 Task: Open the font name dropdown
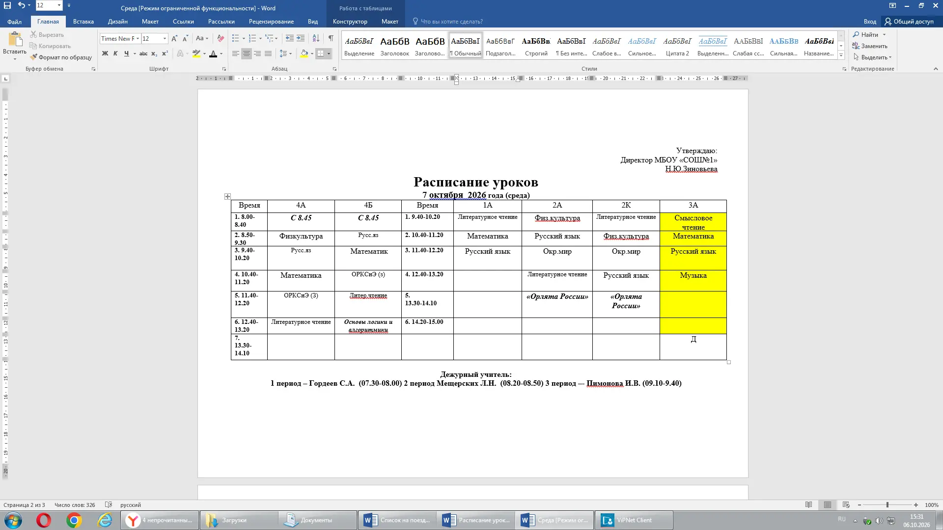pyautogui.click(x=138, y=38)
